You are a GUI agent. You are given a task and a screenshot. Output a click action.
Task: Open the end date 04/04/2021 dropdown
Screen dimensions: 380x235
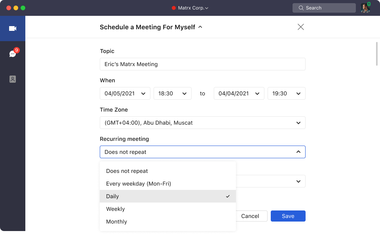[239, 93]
